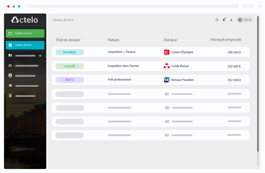
Task: Click the Banque Populaire logo icon
Action: tap(167, 80)
